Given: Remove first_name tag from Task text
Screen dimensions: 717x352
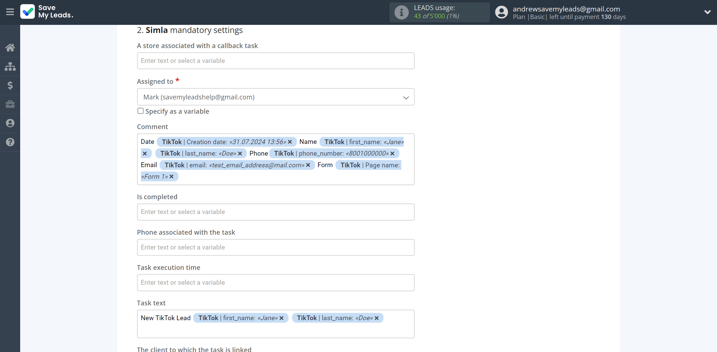Looking at the screenshot, I should pos(281,318).
